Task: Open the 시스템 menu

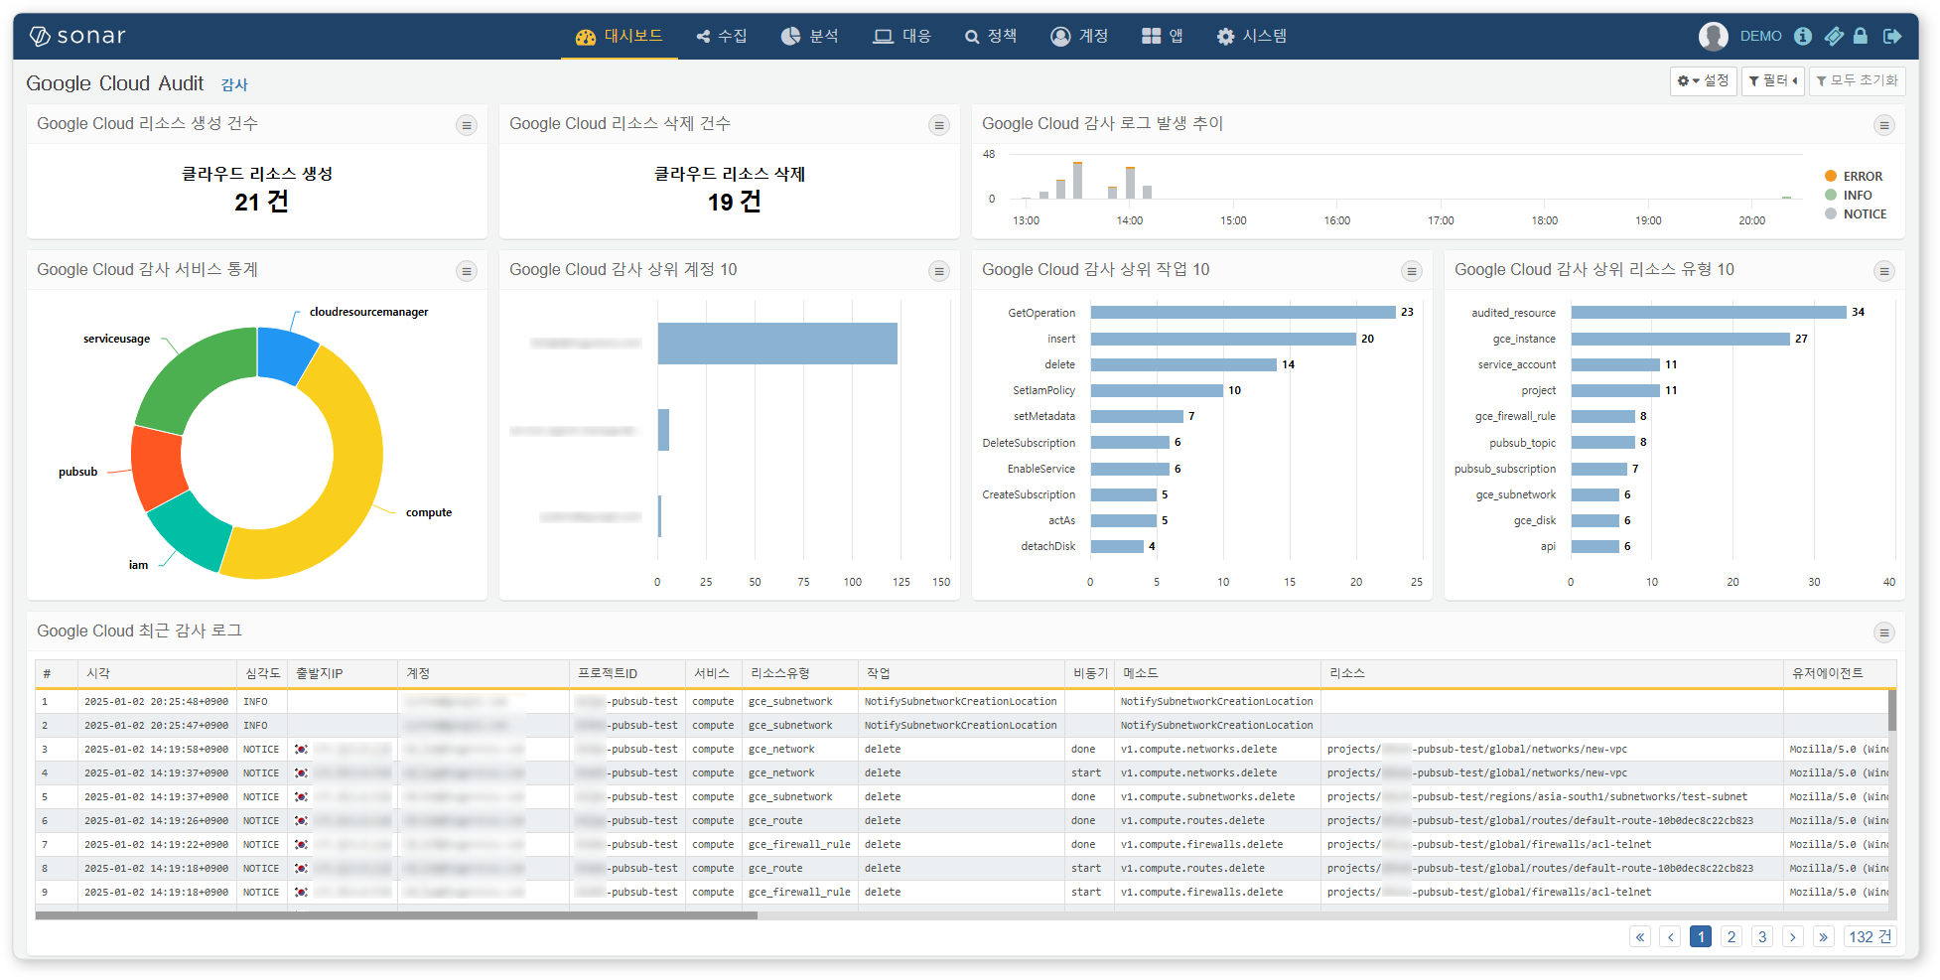Action: tap(1252, 36)
